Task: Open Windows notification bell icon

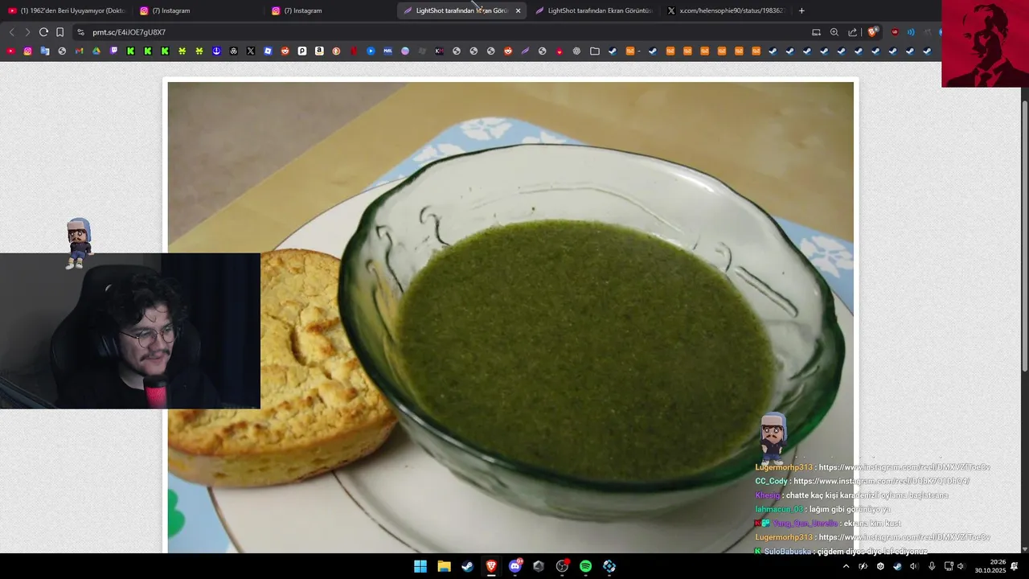Action: tap(1015, 566)
